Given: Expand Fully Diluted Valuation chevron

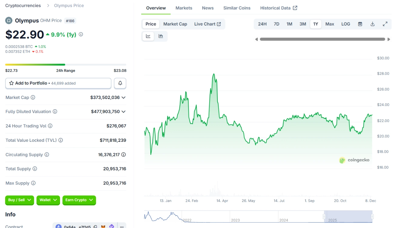Looking at the screenshot, I should pos(123,112).
